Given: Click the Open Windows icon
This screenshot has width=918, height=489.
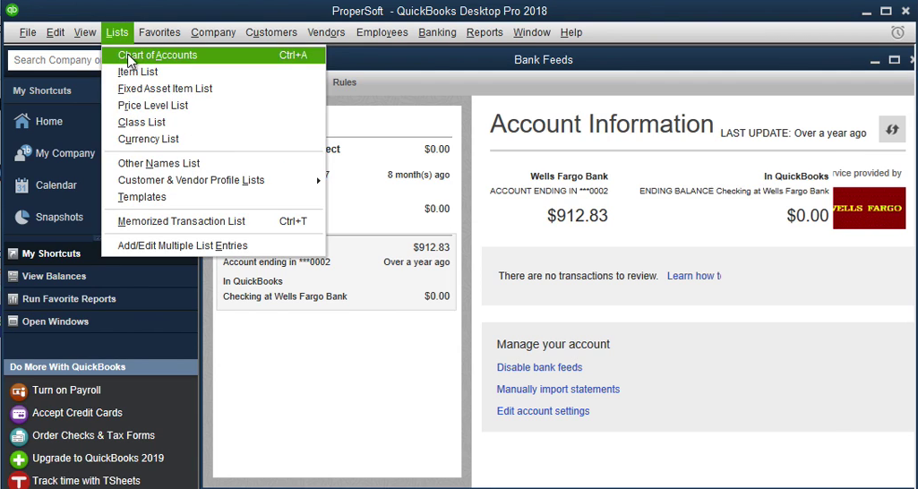Looking at the screenshot, I should point(13,322).
